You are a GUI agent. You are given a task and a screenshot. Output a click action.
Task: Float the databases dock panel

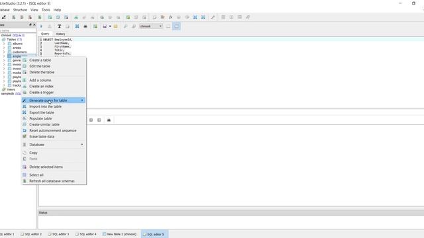click(30, 24)
